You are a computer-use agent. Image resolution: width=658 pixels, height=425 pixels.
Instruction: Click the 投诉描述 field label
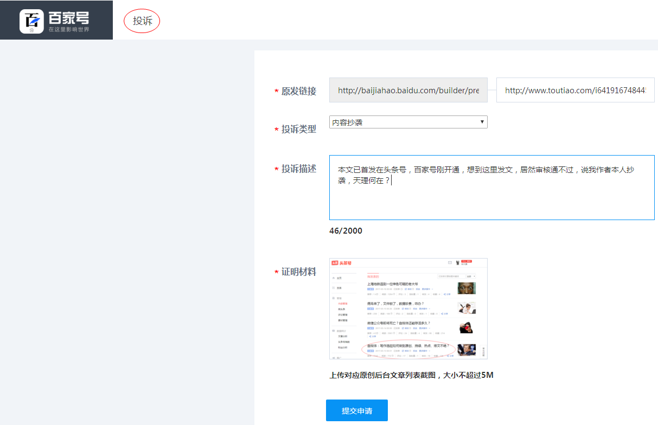(x=298, y=169)
